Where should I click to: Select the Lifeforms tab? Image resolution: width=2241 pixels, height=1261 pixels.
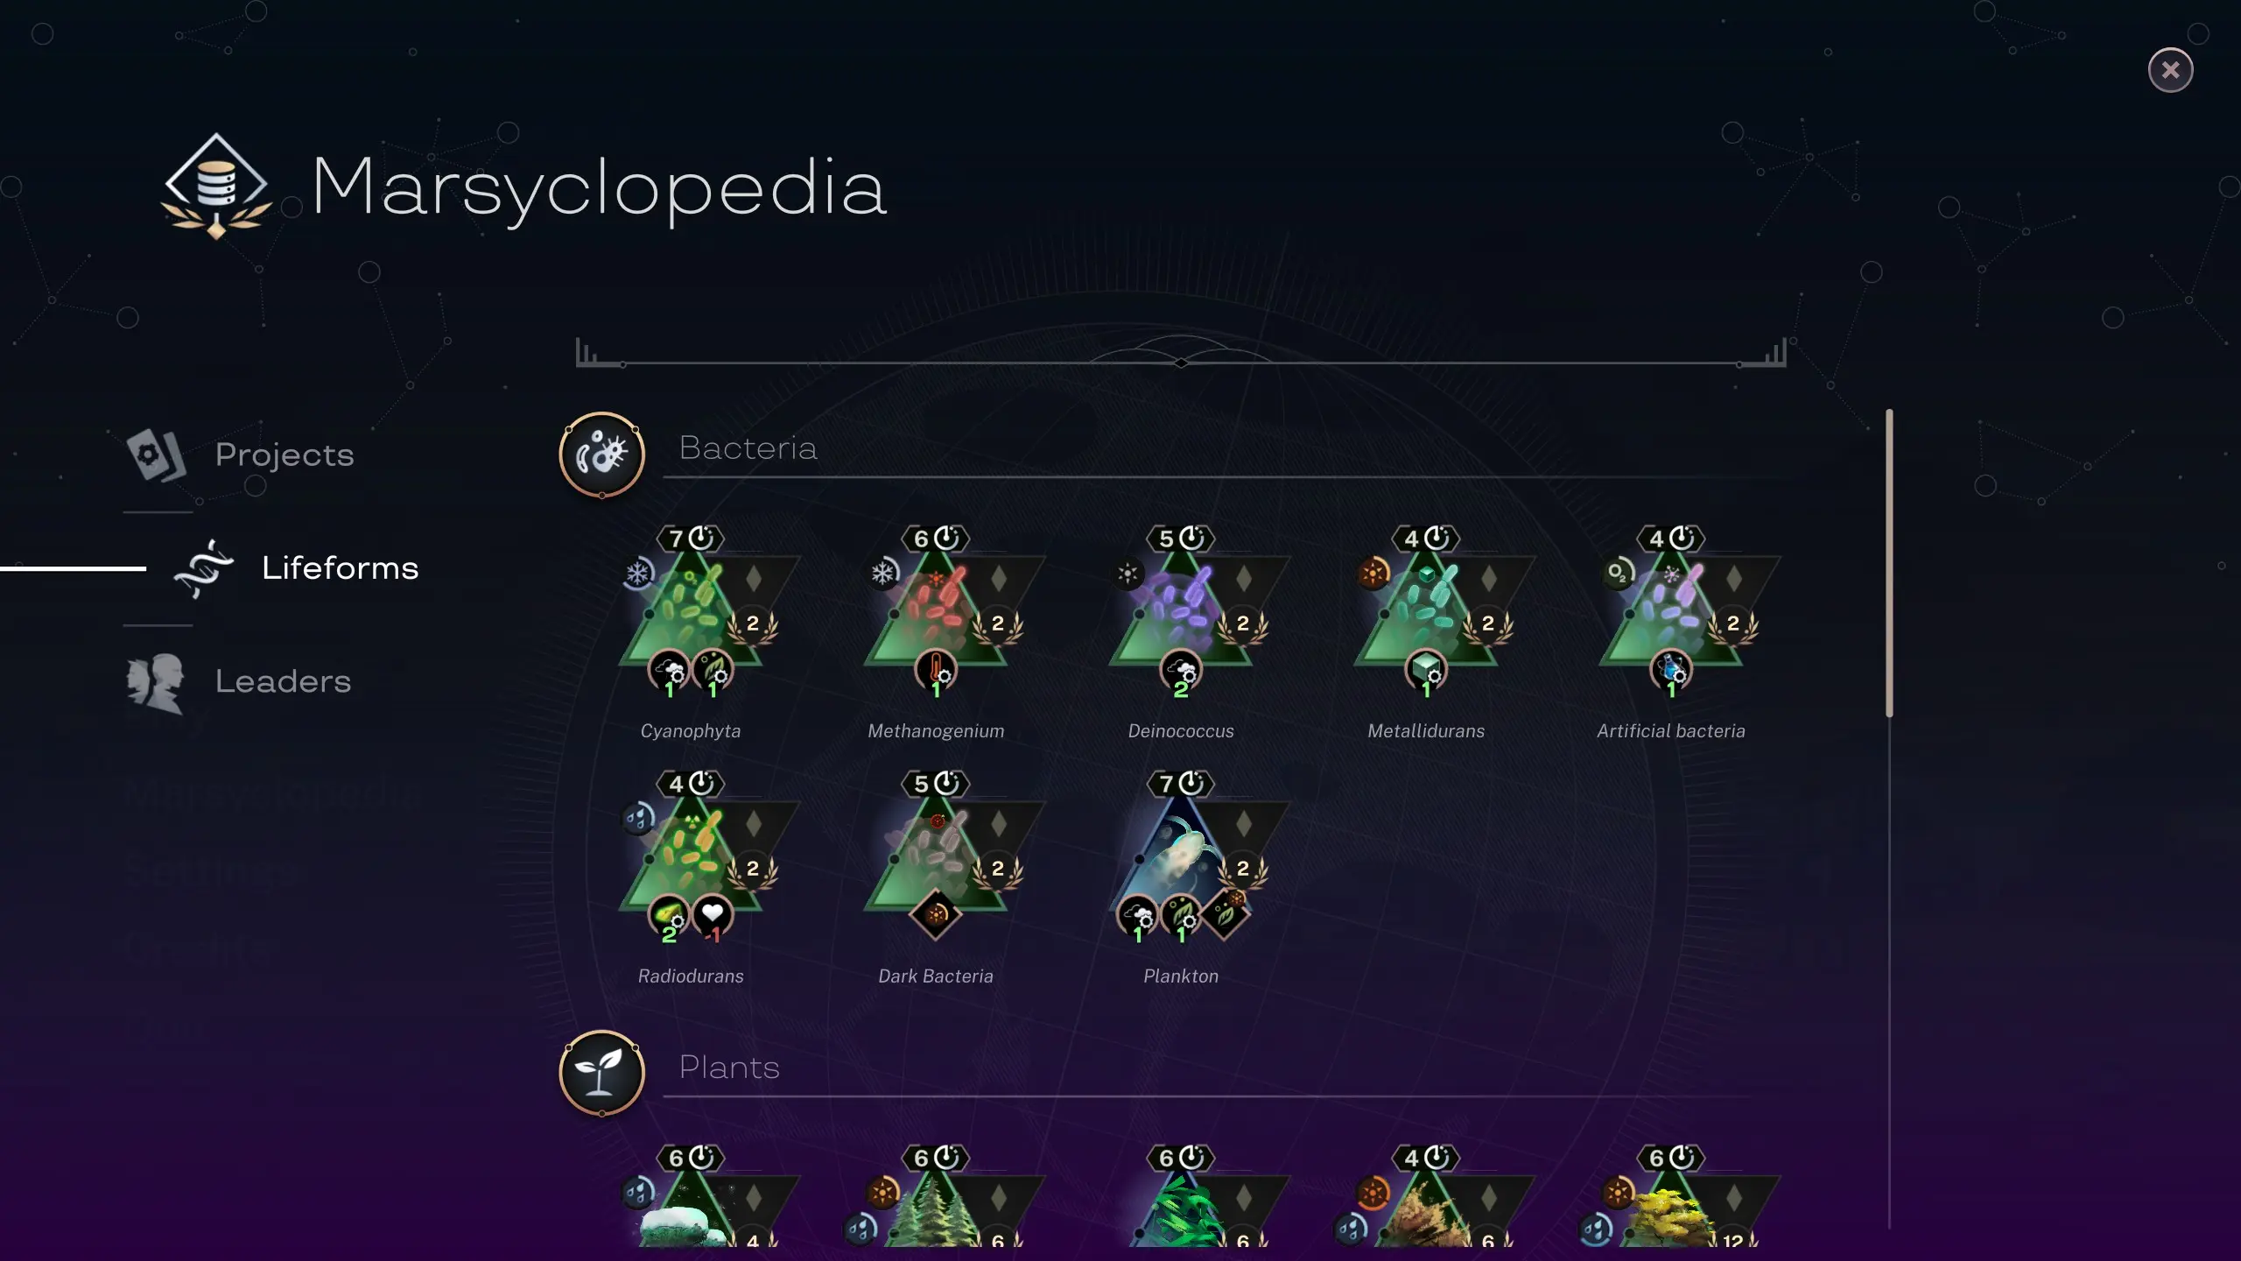point(296,568)
